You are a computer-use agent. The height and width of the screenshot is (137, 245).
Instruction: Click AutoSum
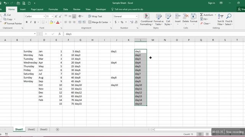click(207, 15)
